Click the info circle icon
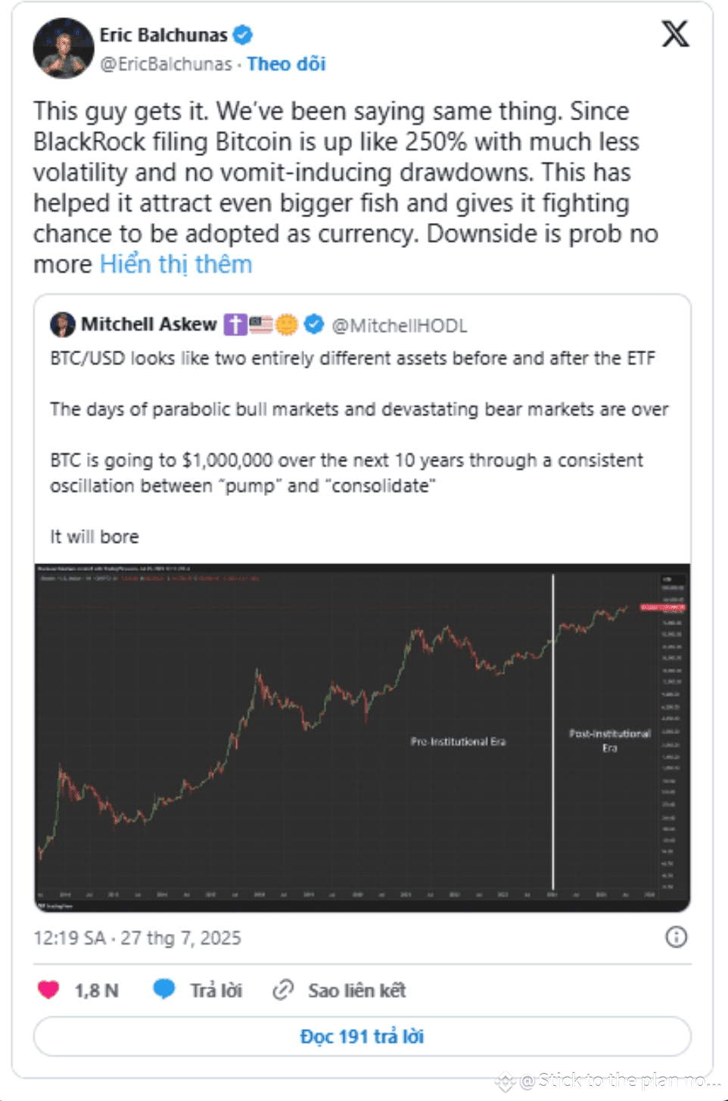The image size is (728, 1101). point(676,938)
